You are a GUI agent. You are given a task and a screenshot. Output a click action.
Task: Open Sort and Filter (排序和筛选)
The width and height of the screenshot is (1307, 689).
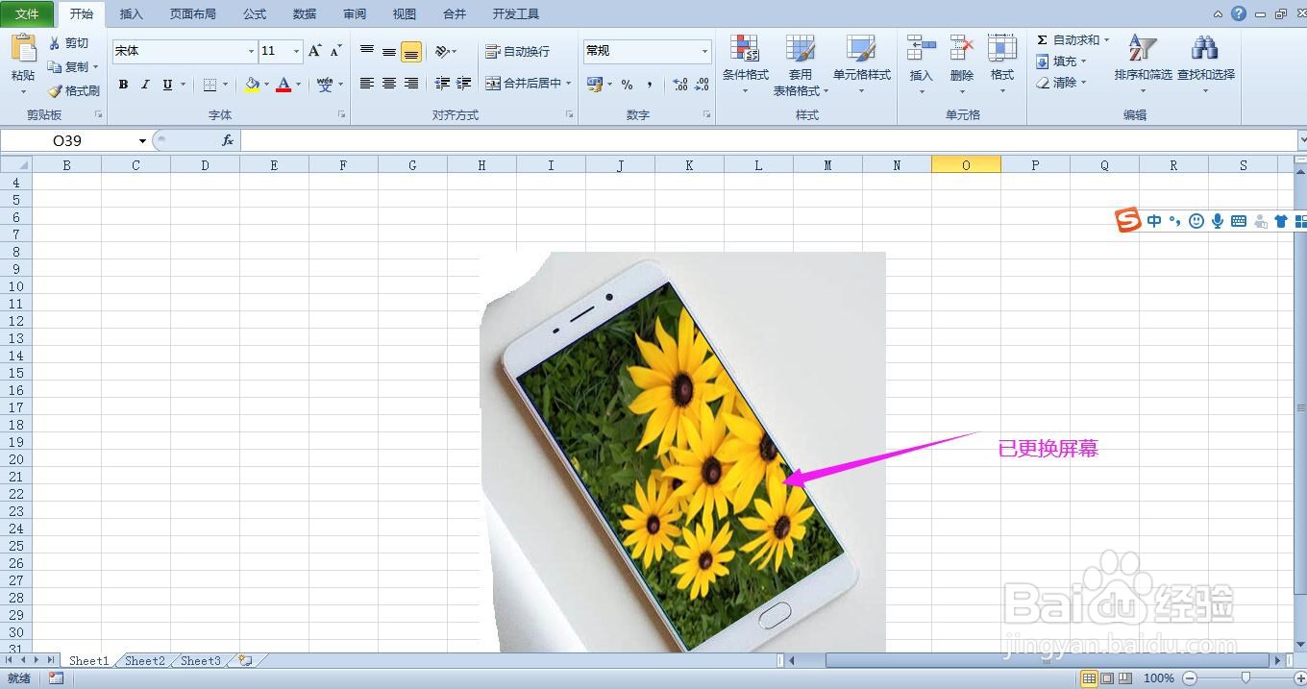(x=1143, y=64)
